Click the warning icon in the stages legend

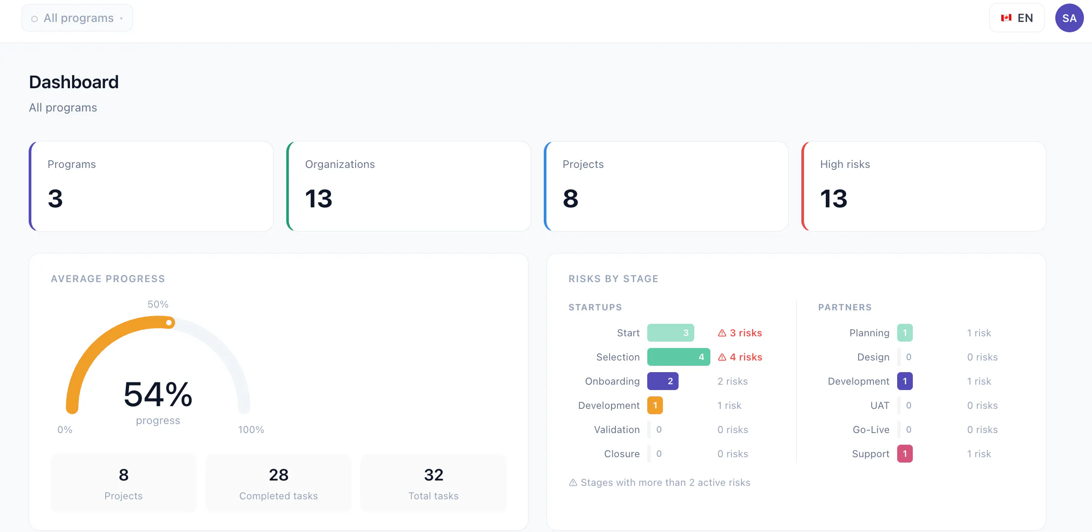click(573, 483)
